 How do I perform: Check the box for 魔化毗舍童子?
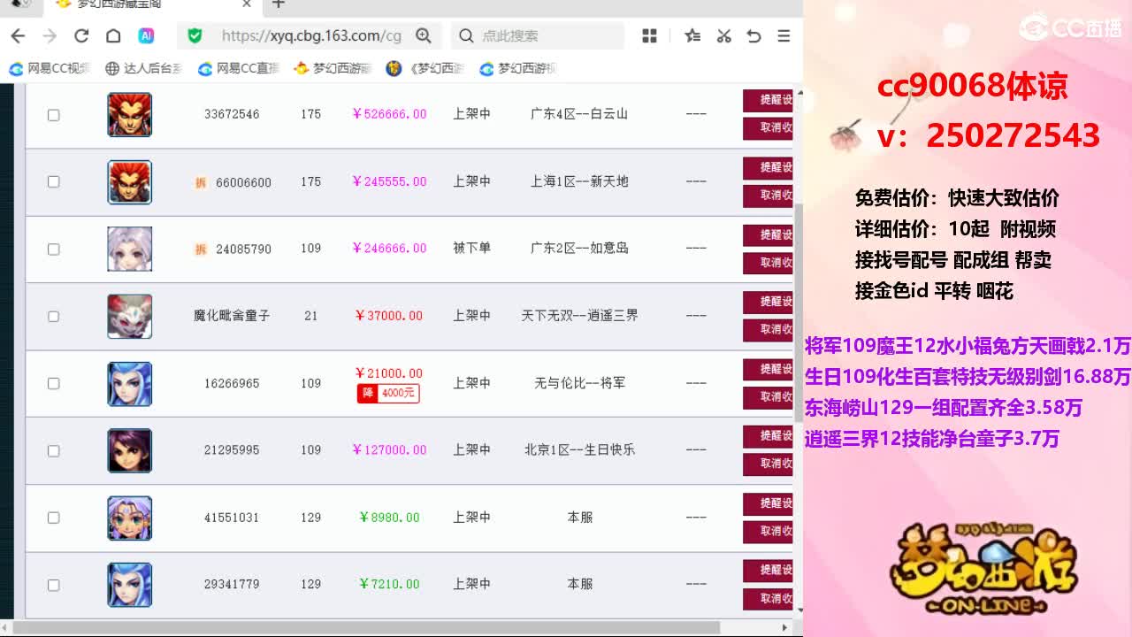pyautogui.click(x=53, y=316)
